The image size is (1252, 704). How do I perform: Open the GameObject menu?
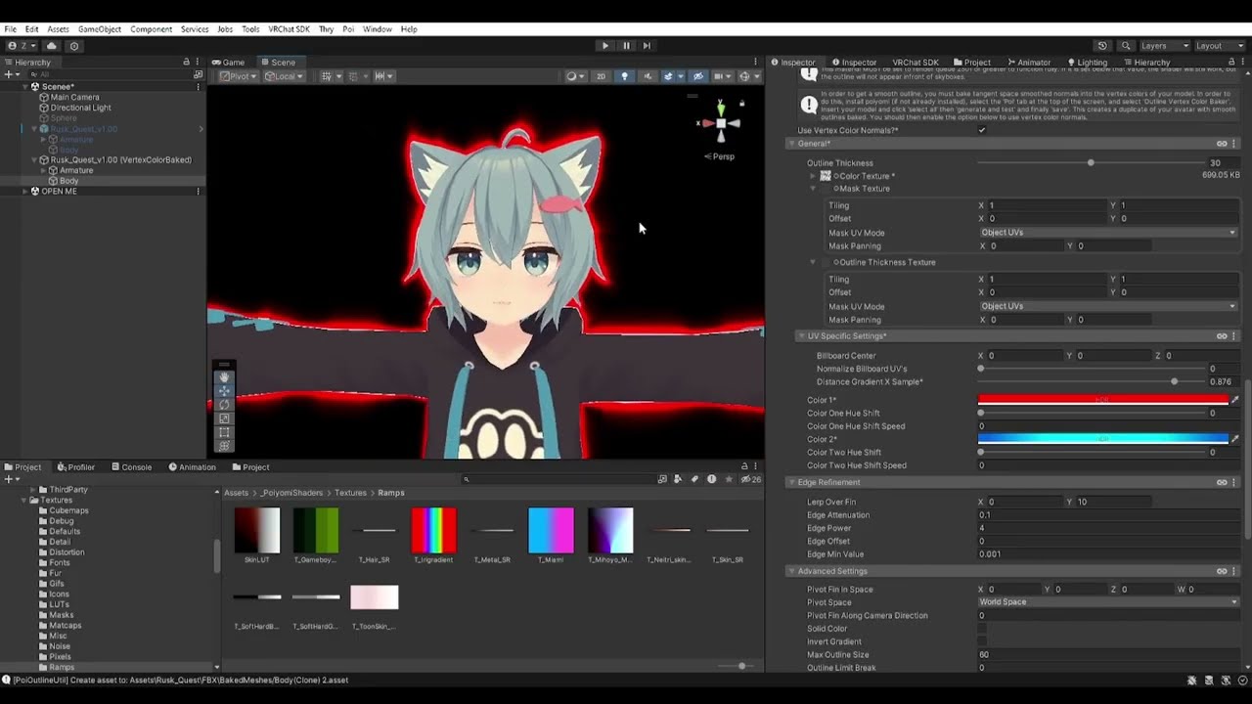(x=100, y=29)
